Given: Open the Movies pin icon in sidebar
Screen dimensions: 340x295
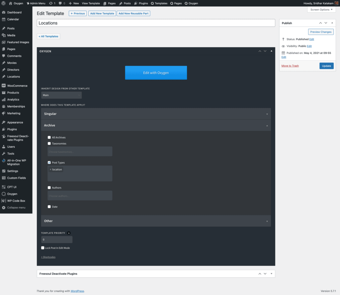Looking at the screenshot, I should point(4,63).
